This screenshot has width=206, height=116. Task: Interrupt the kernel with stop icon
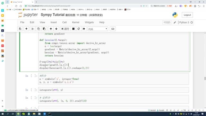(73, 29)
